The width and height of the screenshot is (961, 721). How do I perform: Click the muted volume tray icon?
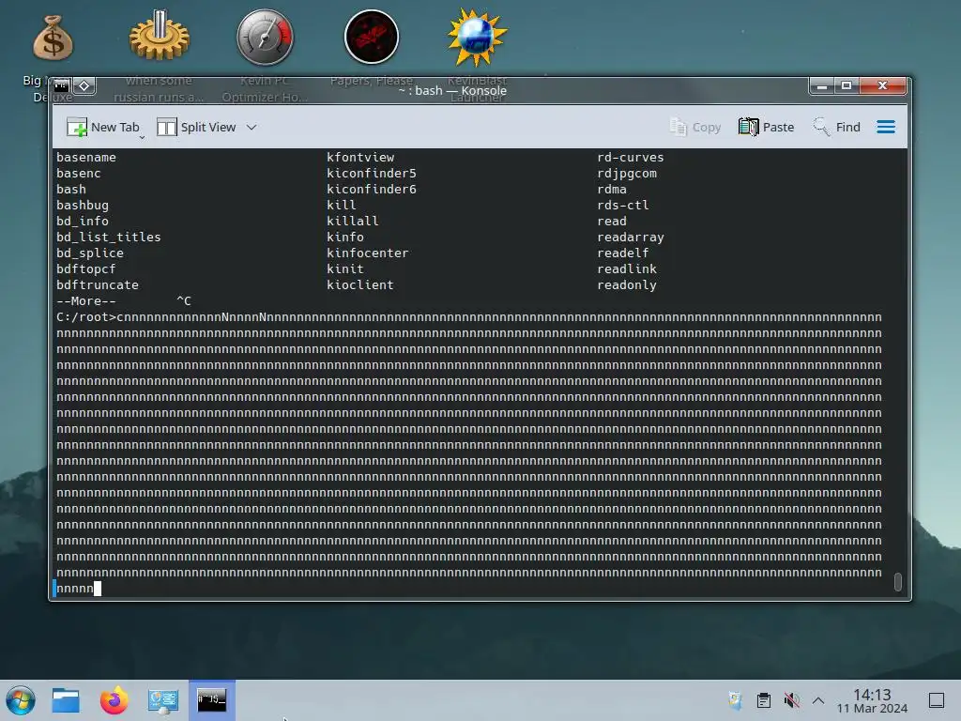[791, 700]
